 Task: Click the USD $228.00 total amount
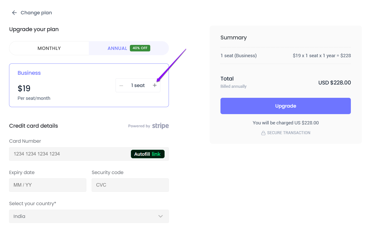(334, 83)
